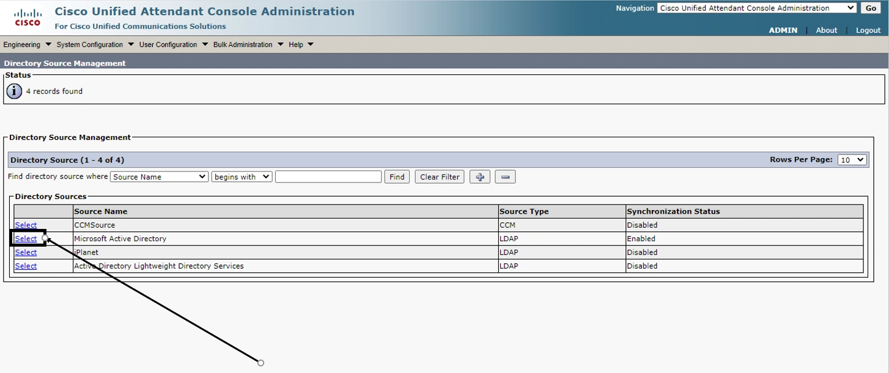
Task: Open the Rows Per Page dropdown
Action: (852, 159)
